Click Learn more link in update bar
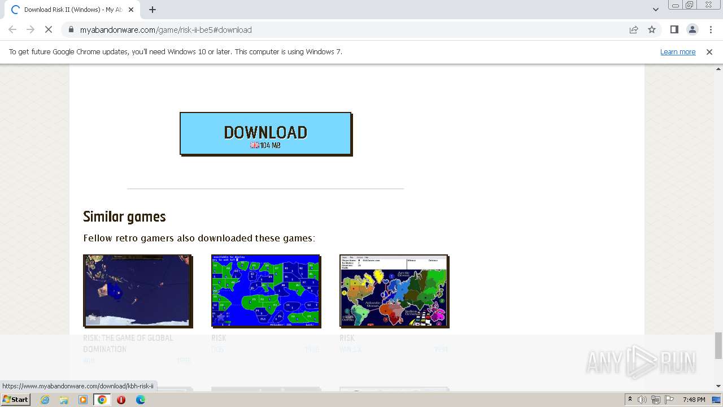 pos(678,51)
